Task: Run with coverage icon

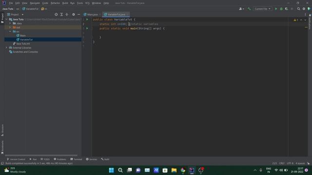Action: pyautogui.click(x=287, y=9)
